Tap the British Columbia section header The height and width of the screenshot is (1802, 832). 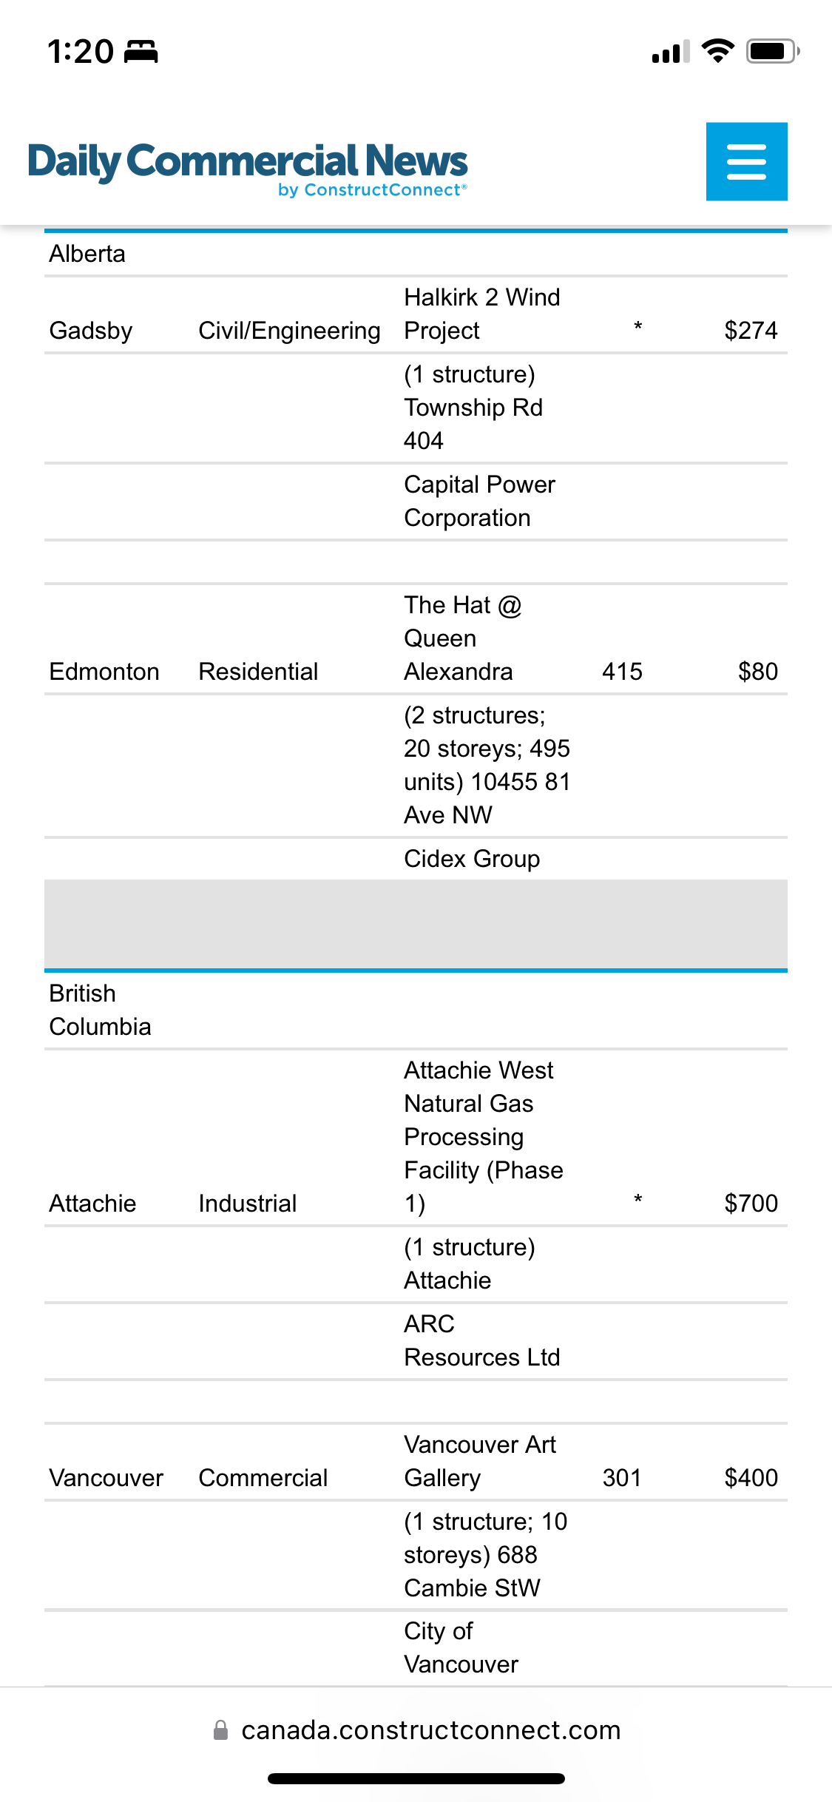[x=100, y=1010]
